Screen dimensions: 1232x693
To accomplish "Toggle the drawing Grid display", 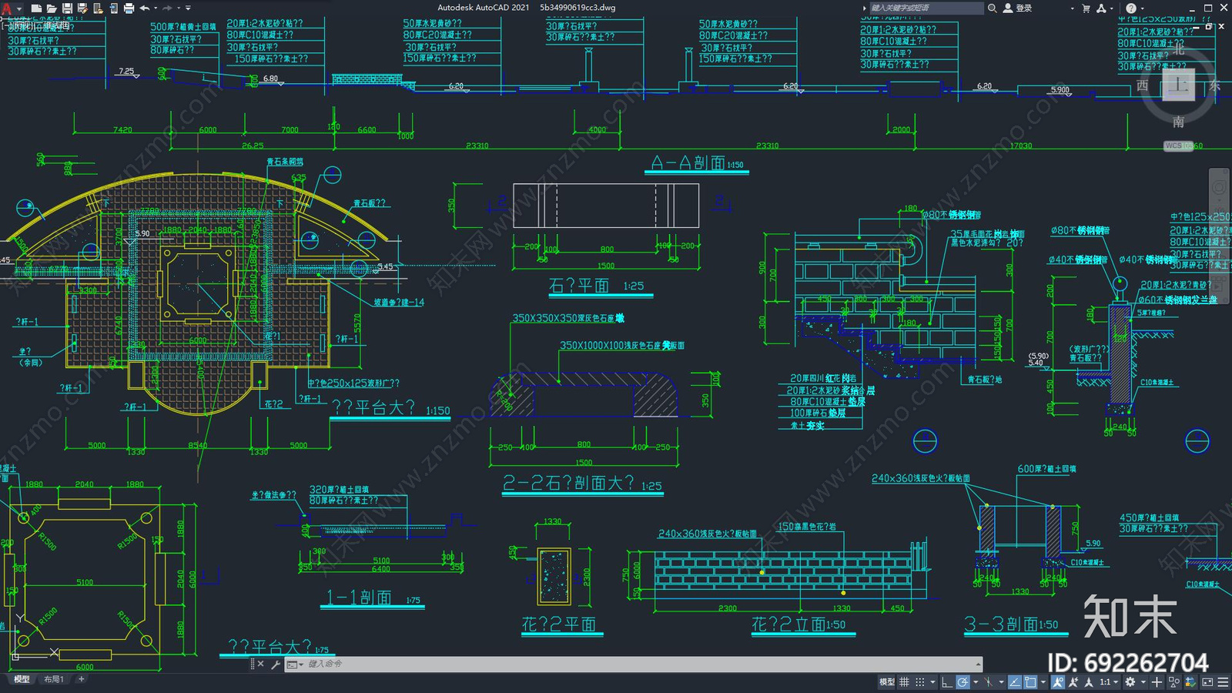I will click(x=904, y=682).
